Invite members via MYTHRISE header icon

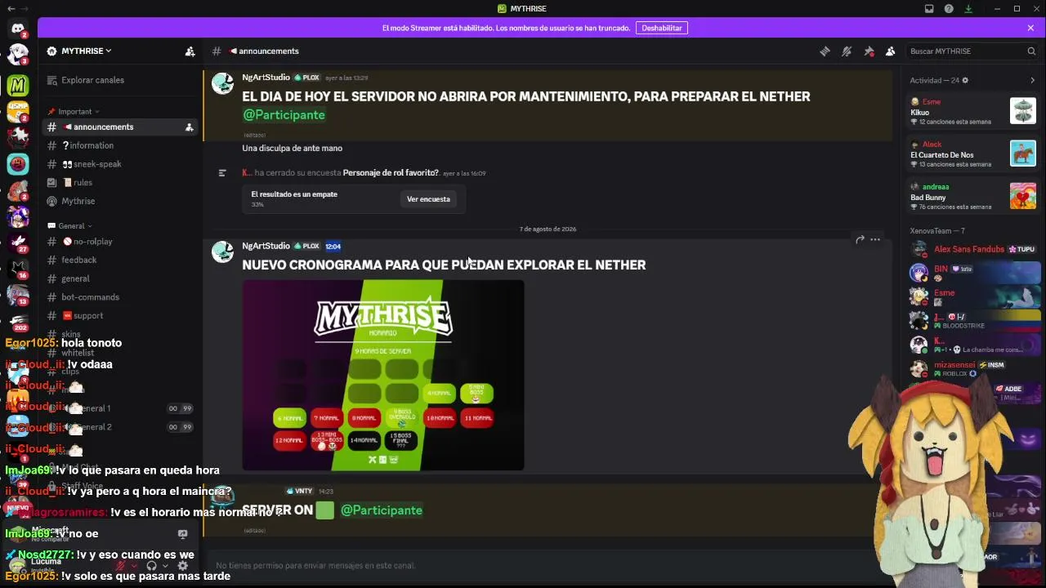coord(190,51)
